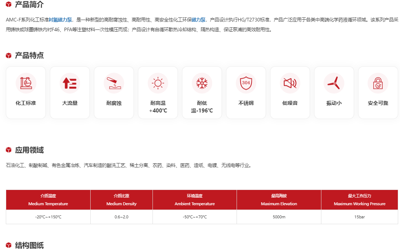Click the Medium Temperature column header
The image size is (400, 250).
pyautogui.click(x=48, y=200)
